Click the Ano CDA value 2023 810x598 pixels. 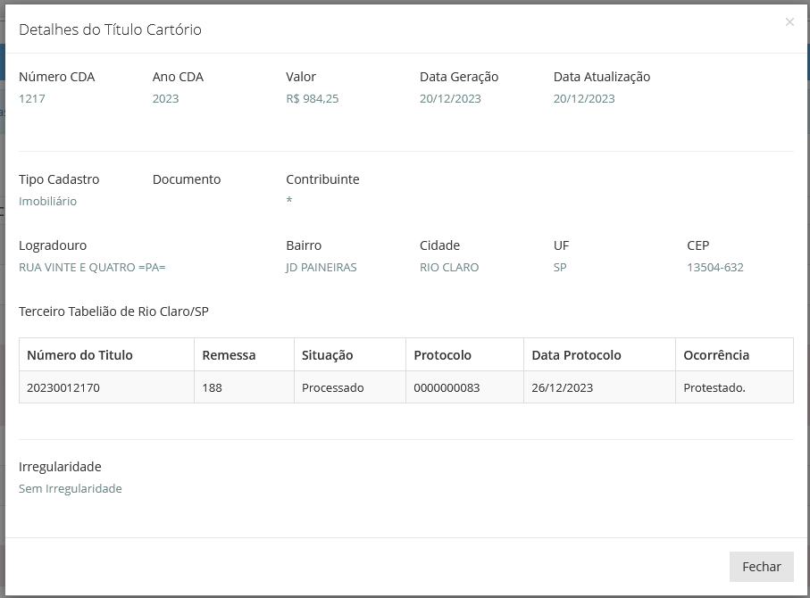tap(165, 99)
